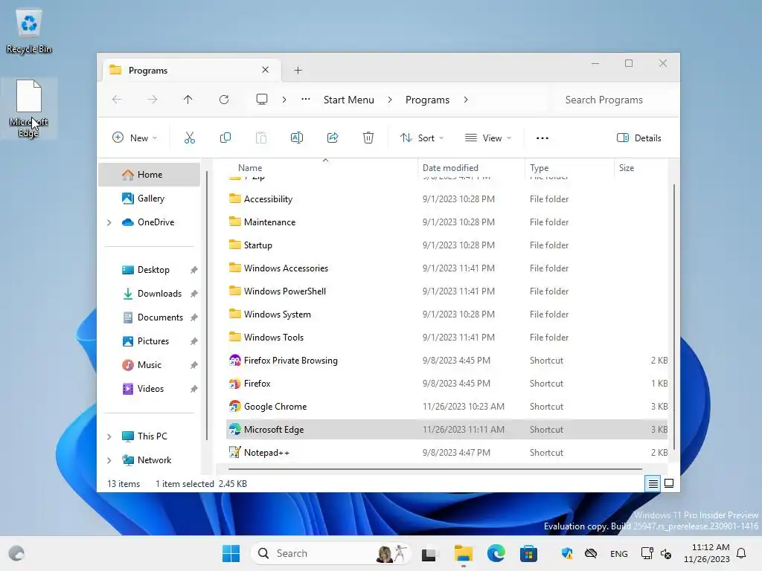Sort by Date modified column header
This screenshot has width=762, height=571.
click(x=471, y=168)
